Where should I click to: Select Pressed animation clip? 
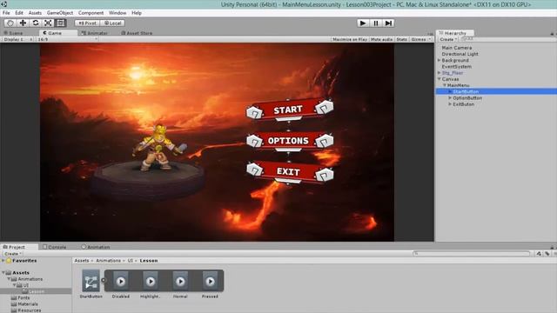[x=211, y=284]
